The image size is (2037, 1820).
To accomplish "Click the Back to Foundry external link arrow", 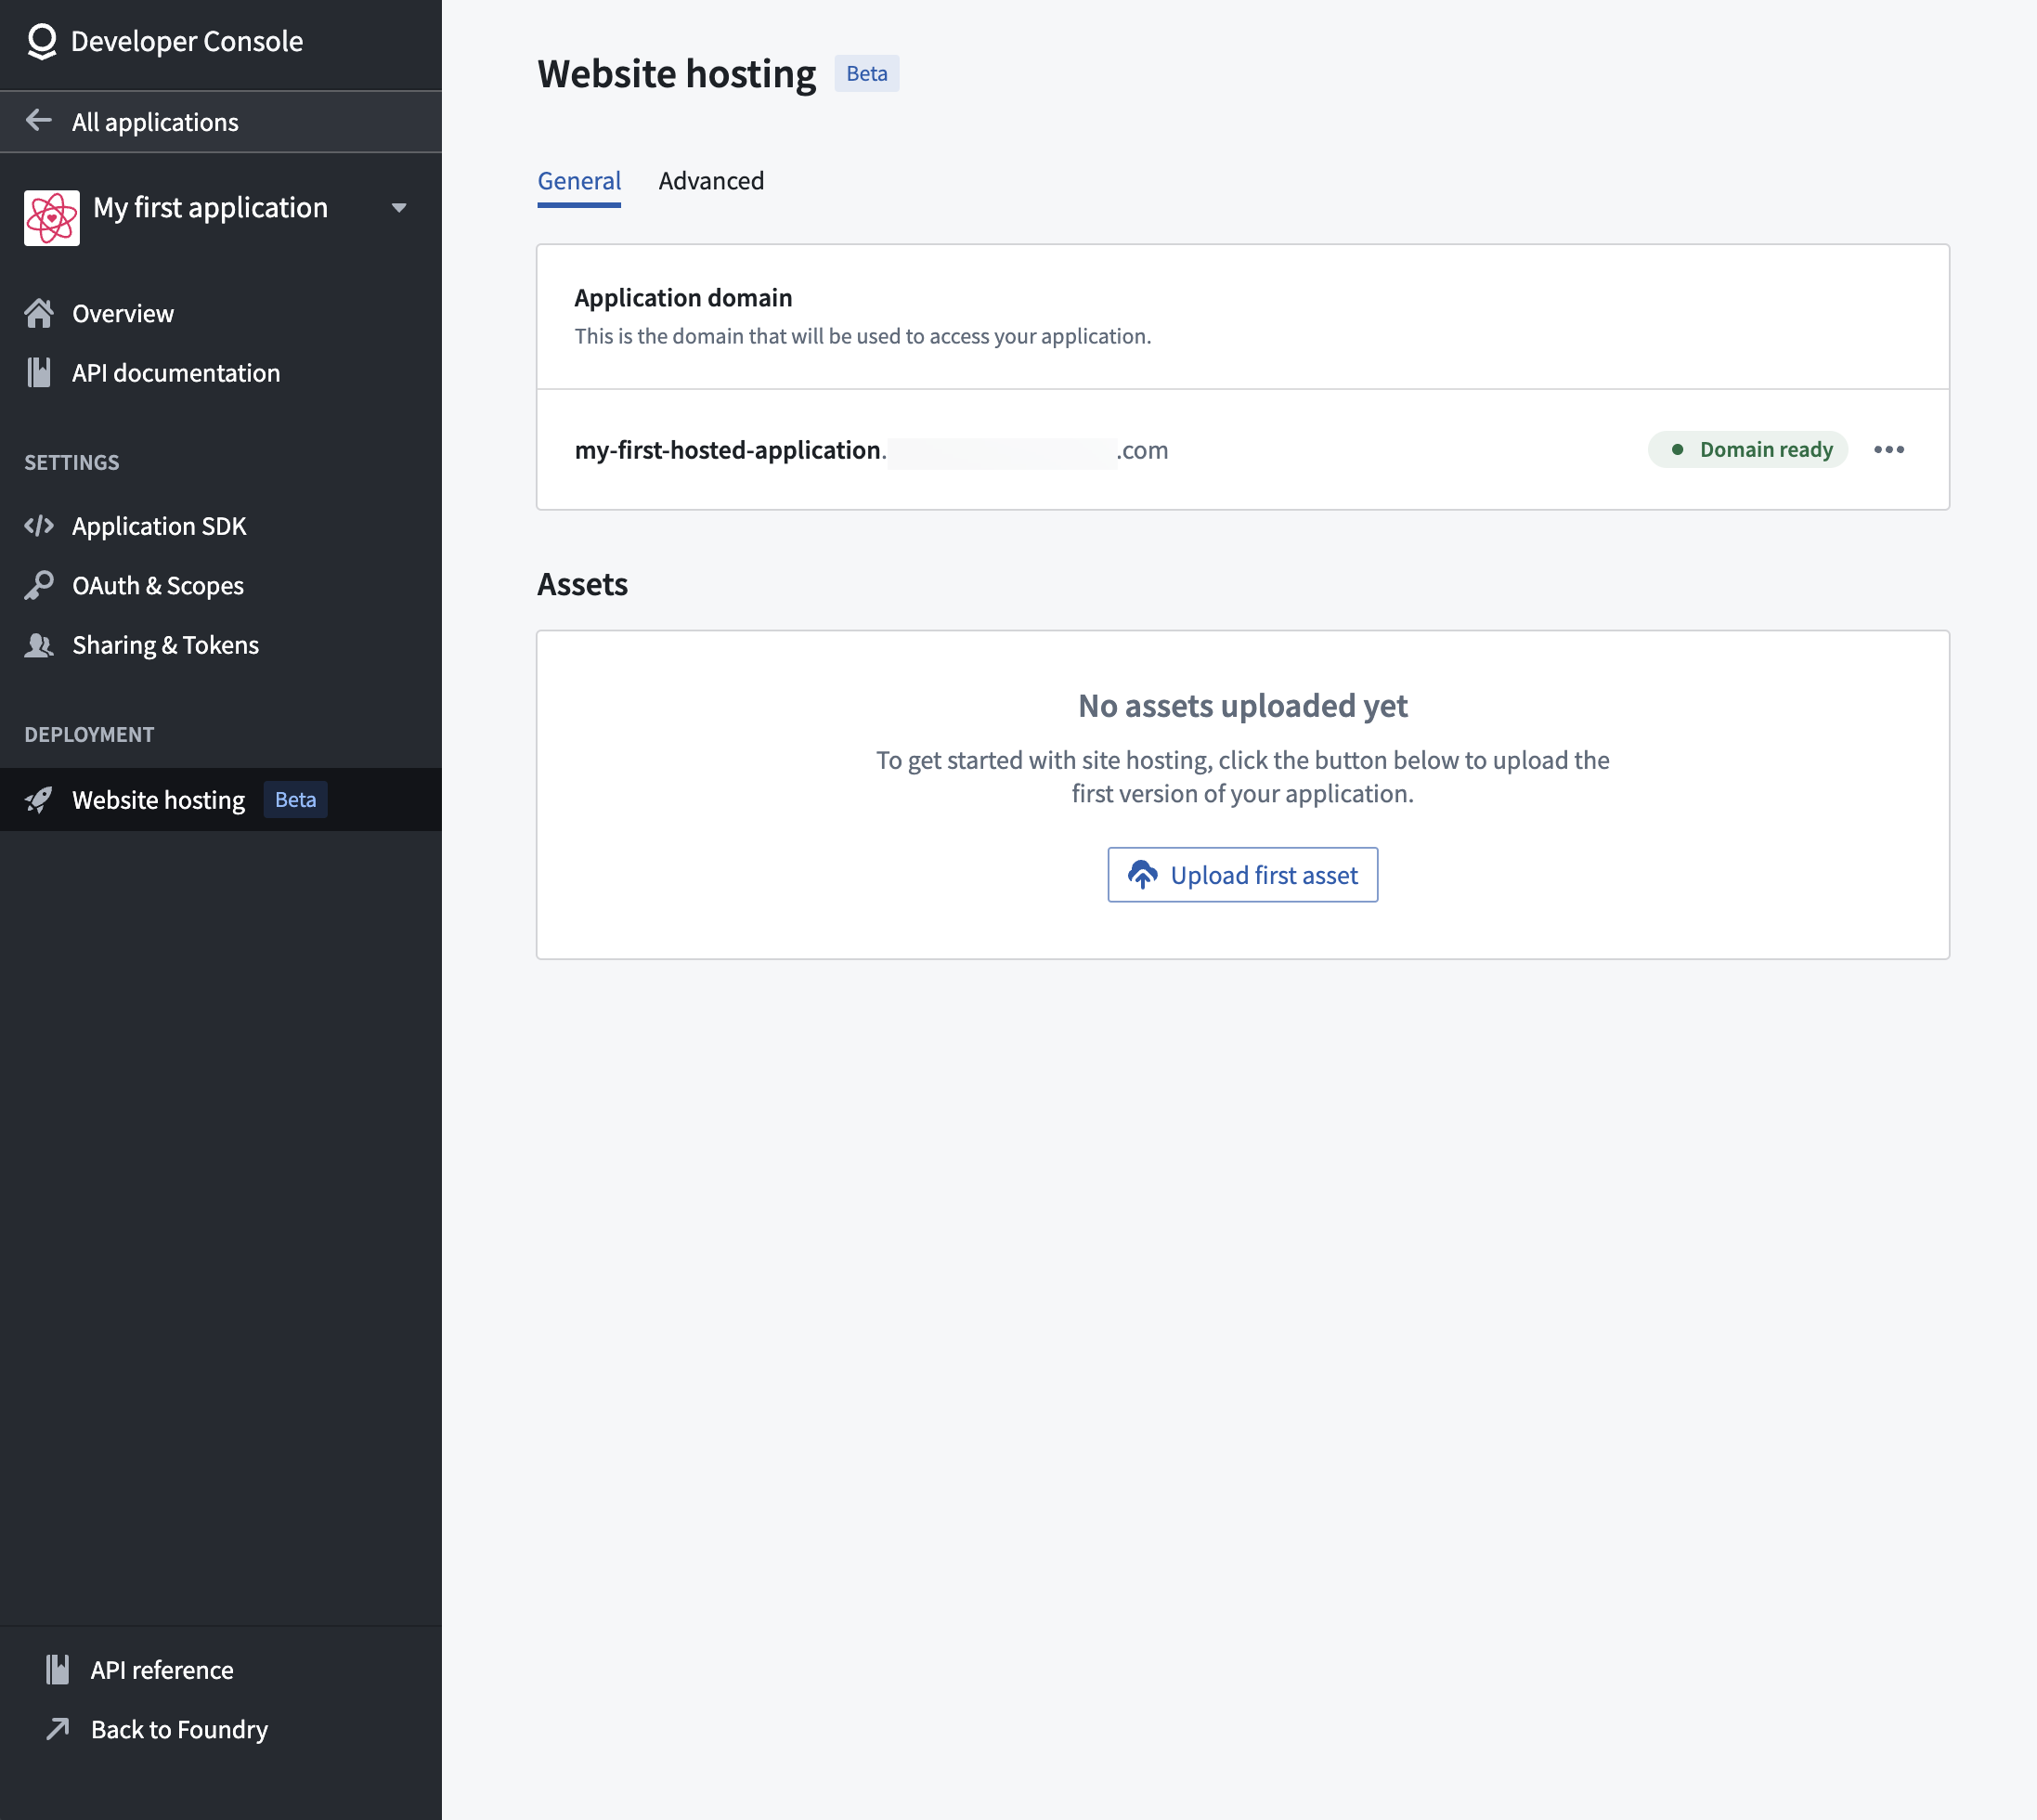I will click(56, 1729).
